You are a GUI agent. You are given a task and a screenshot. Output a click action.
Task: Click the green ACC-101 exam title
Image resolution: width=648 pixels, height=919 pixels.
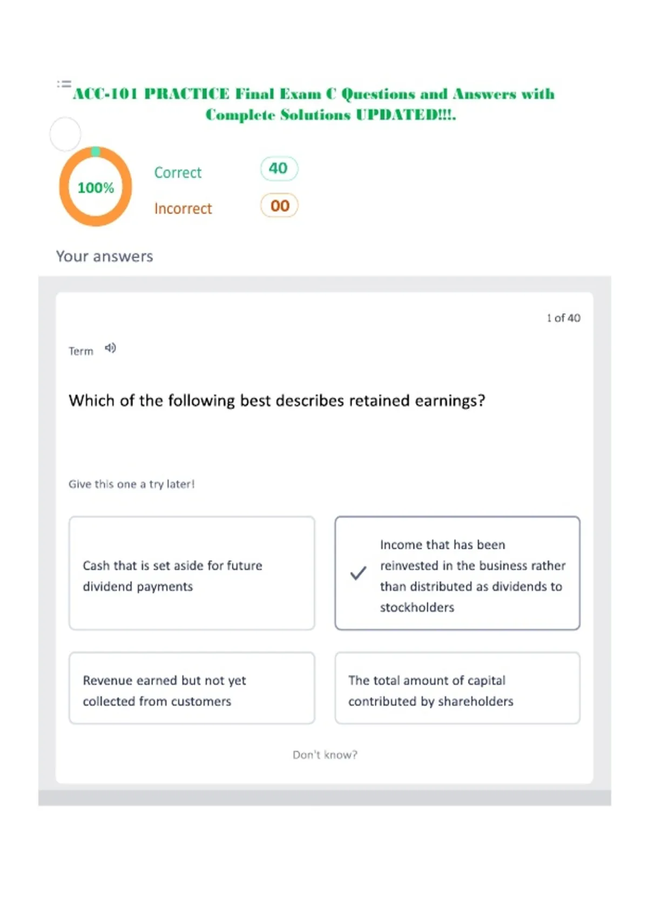tap(314, 104)
